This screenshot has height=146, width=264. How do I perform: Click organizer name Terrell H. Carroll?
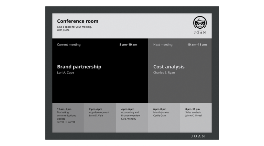coord(66,122)
